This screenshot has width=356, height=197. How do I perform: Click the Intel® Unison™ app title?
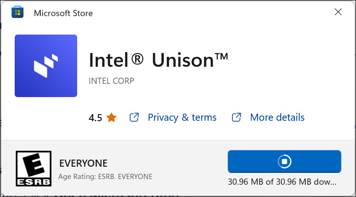pos(159,62)
